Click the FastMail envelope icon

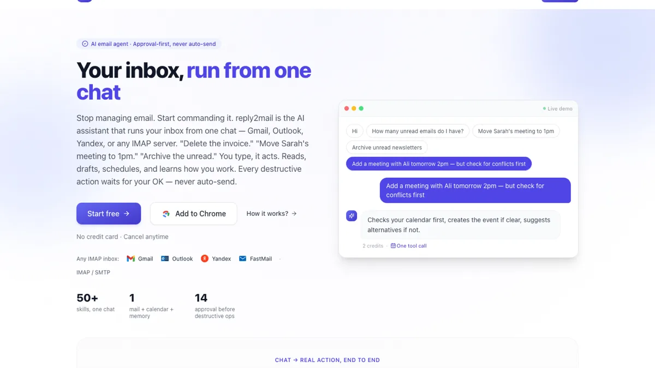243,258
